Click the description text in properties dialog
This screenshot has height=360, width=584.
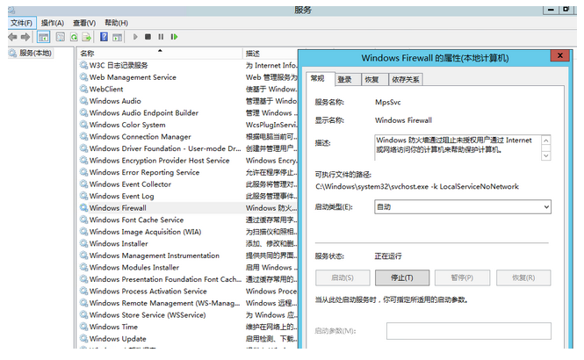click(x=454, y=145)
